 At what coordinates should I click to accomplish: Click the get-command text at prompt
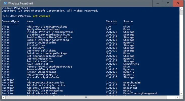point(42,16)
